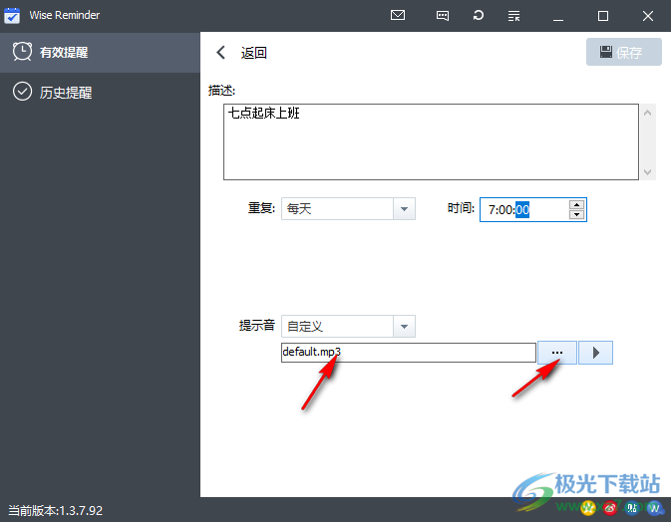Save the reminder with 保存 button
Image resolution: width=671 pixels, height=522 pixels.
tap(623, 52)
